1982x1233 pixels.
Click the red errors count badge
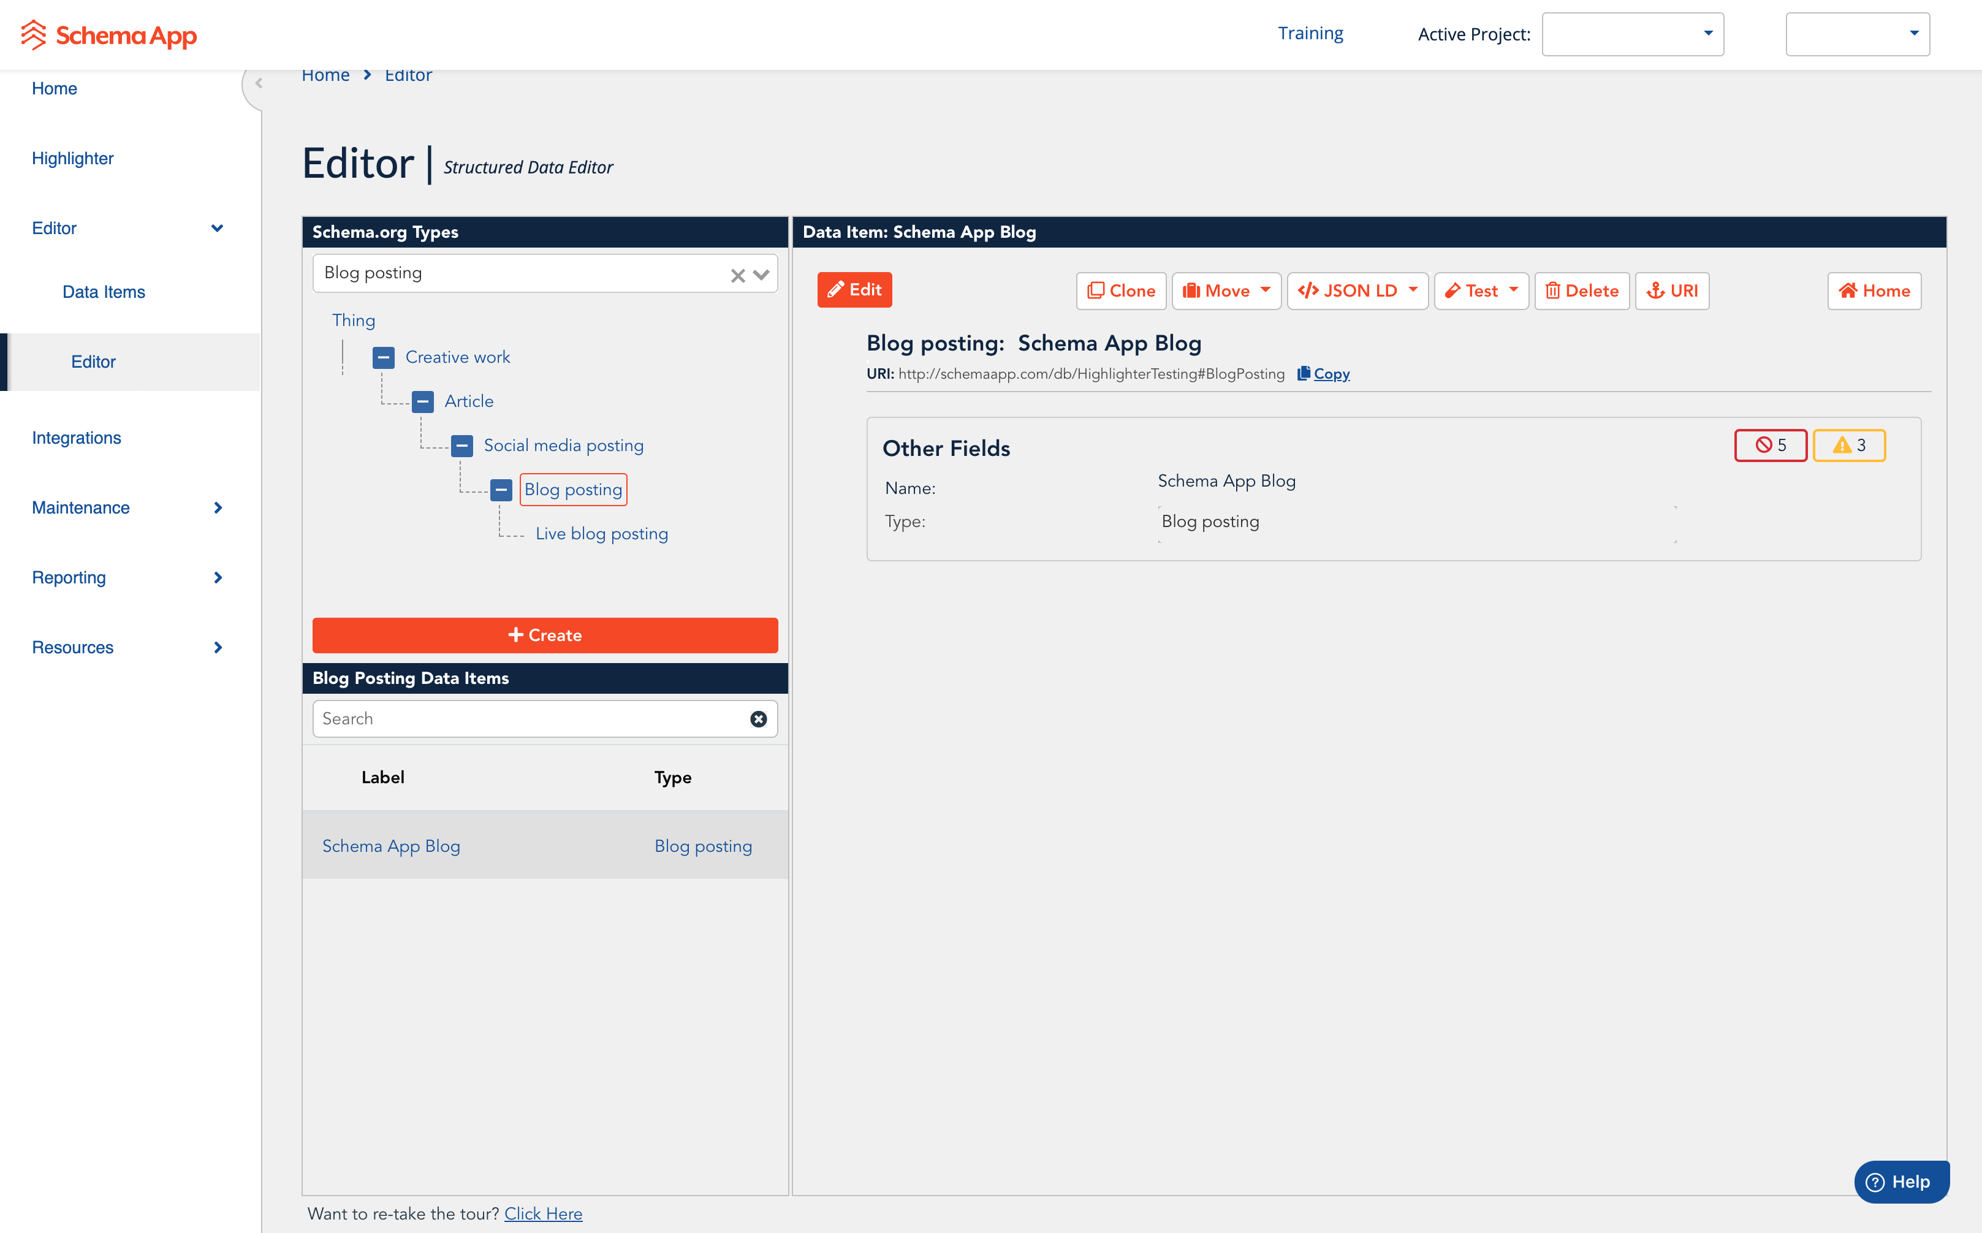(1770, 446)
